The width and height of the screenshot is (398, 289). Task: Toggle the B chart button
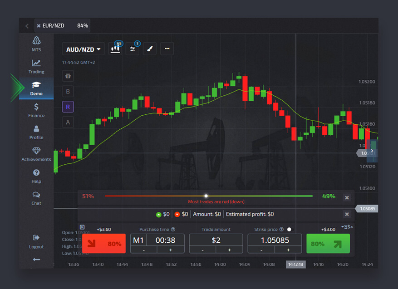click(x=68, y=91)
